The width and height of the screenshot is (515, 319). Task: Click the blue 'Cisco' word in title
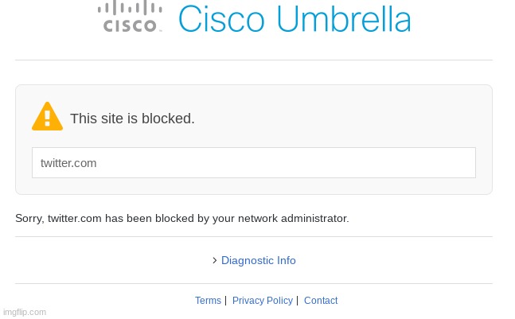221,19
